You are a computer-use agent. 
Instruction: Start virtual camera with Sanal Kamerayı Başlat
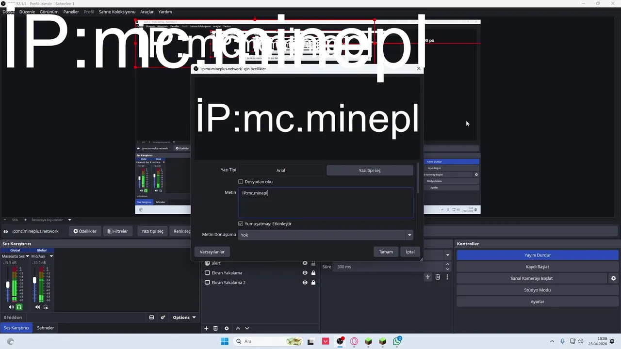(532, 278)
